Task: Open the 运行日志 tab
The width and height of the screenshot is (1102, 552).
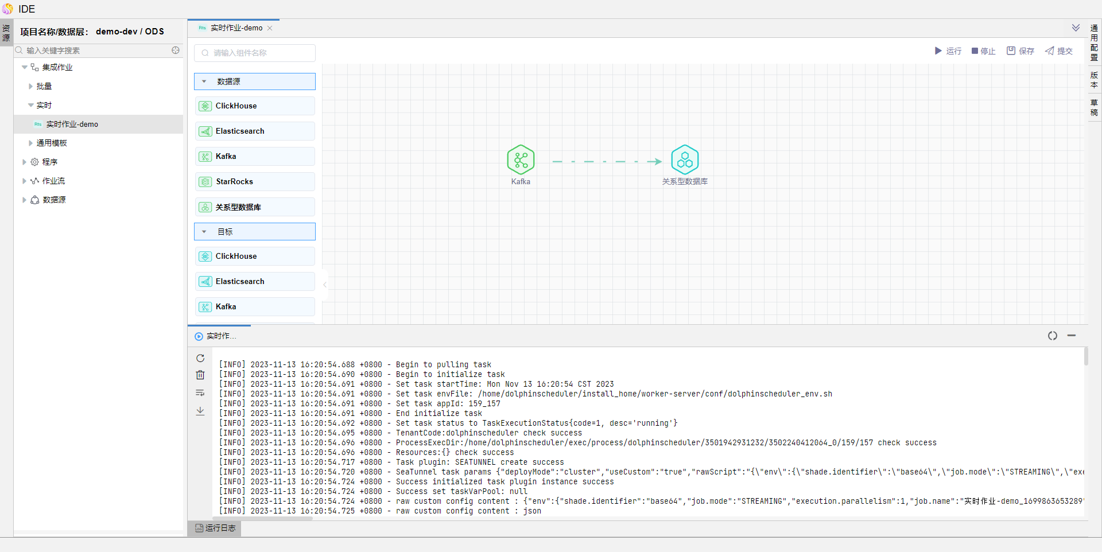Action: click(x=215, y=528)
